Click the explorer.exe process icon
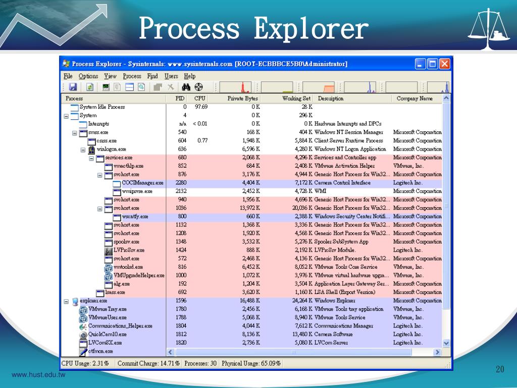 coord(75,301)
